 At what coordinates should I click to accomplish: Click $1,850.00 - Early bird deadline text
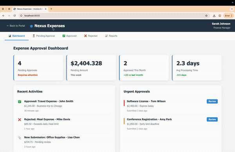coord(143,124)
